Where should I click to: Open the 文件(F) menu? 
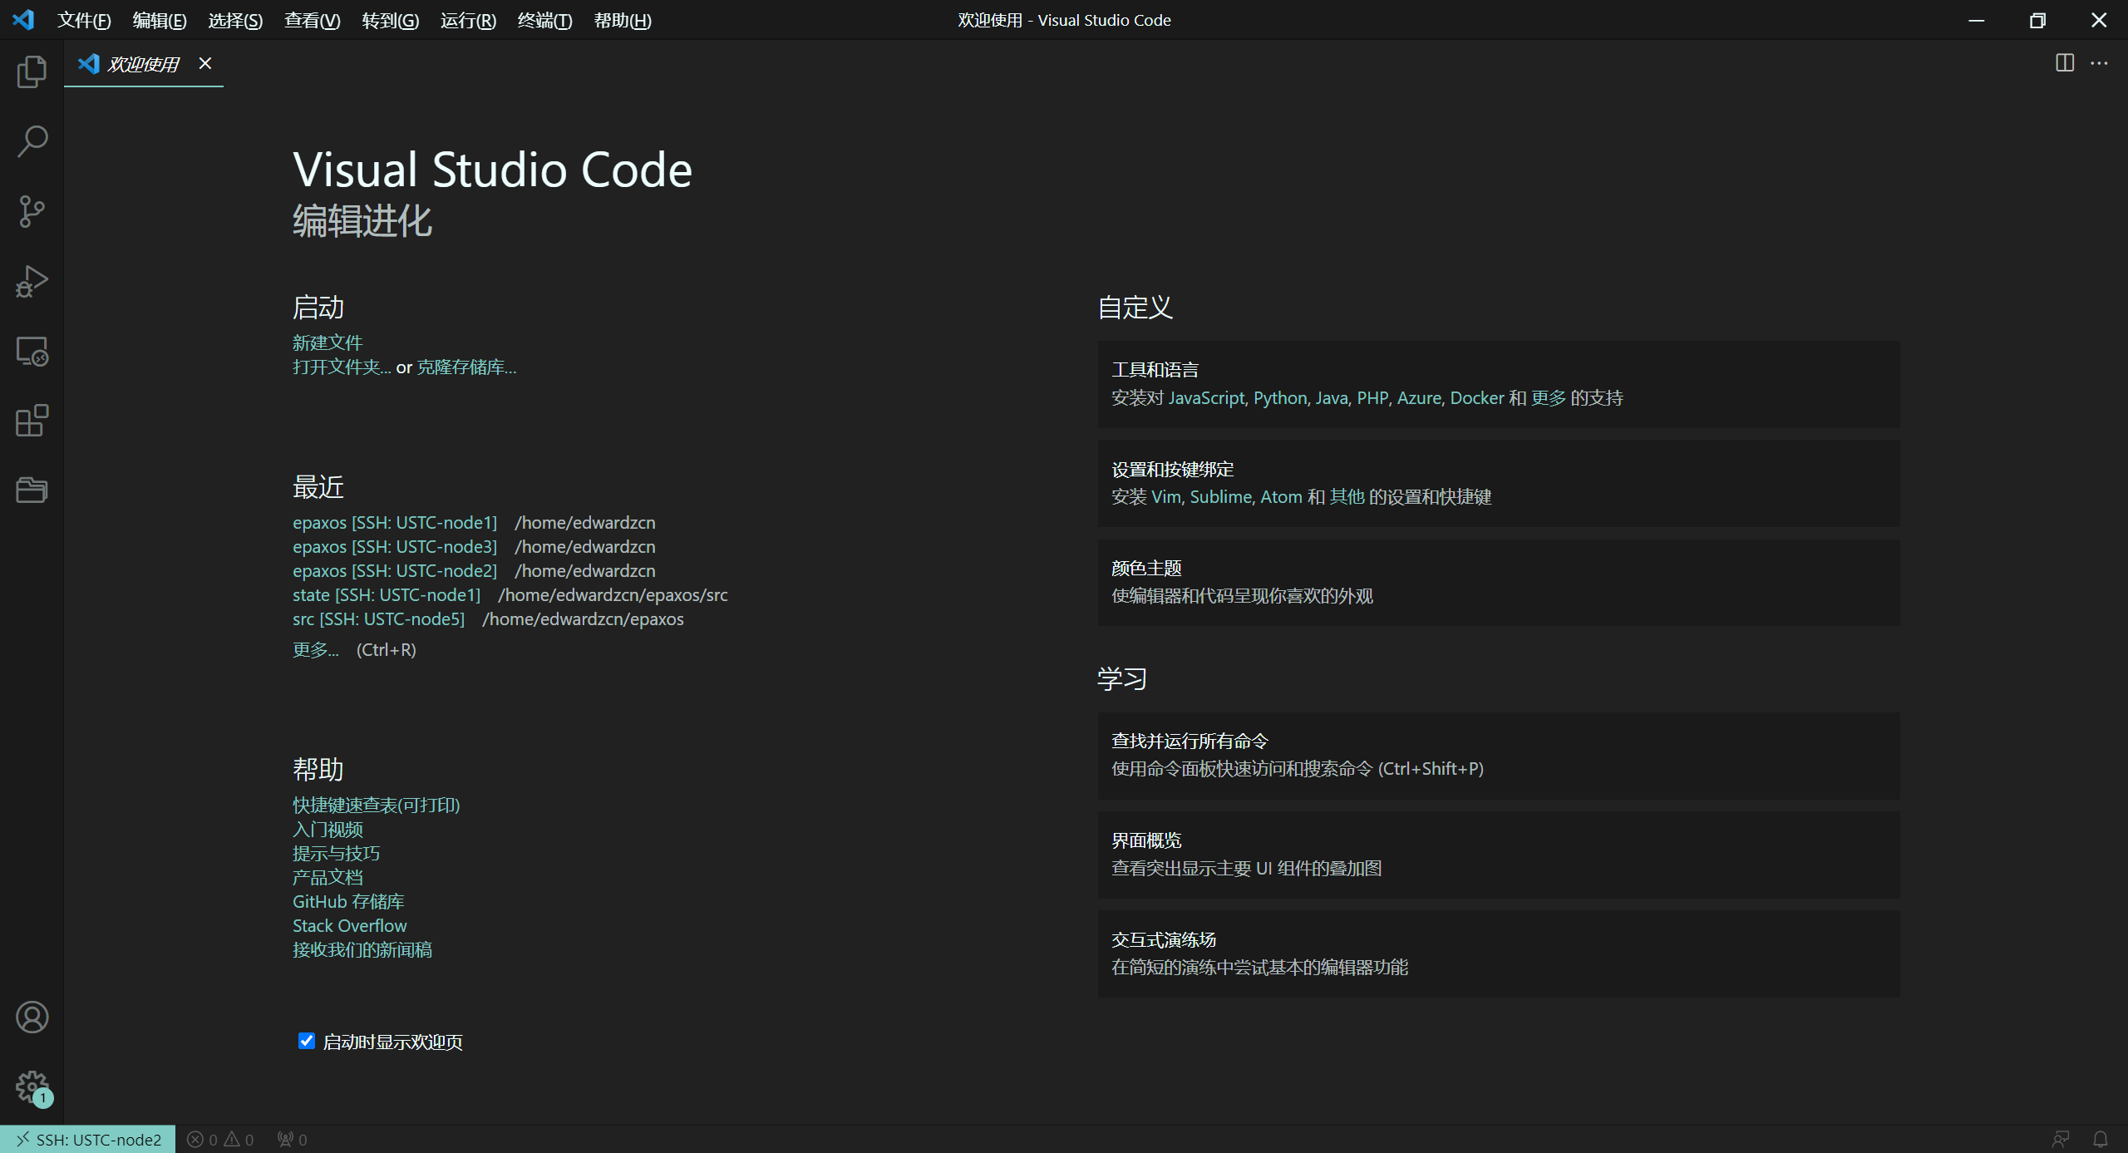point(84,20)
